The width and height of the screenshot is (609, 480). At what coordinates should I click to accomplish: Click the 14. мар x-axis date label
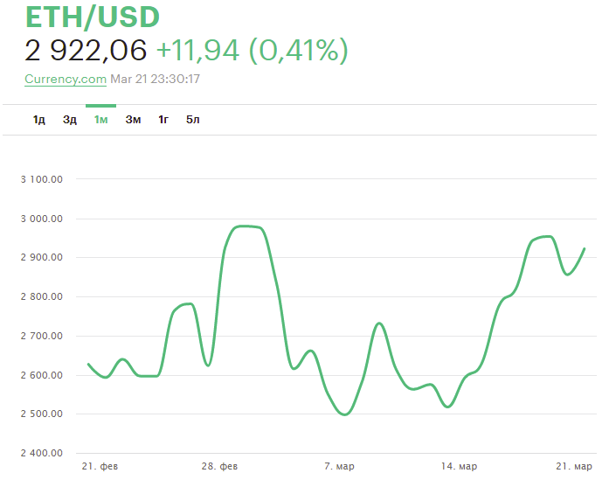click(459, 467)
